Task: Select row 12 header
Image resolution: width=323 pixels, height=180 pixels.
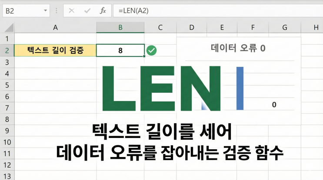Action: tap(7, 165)
